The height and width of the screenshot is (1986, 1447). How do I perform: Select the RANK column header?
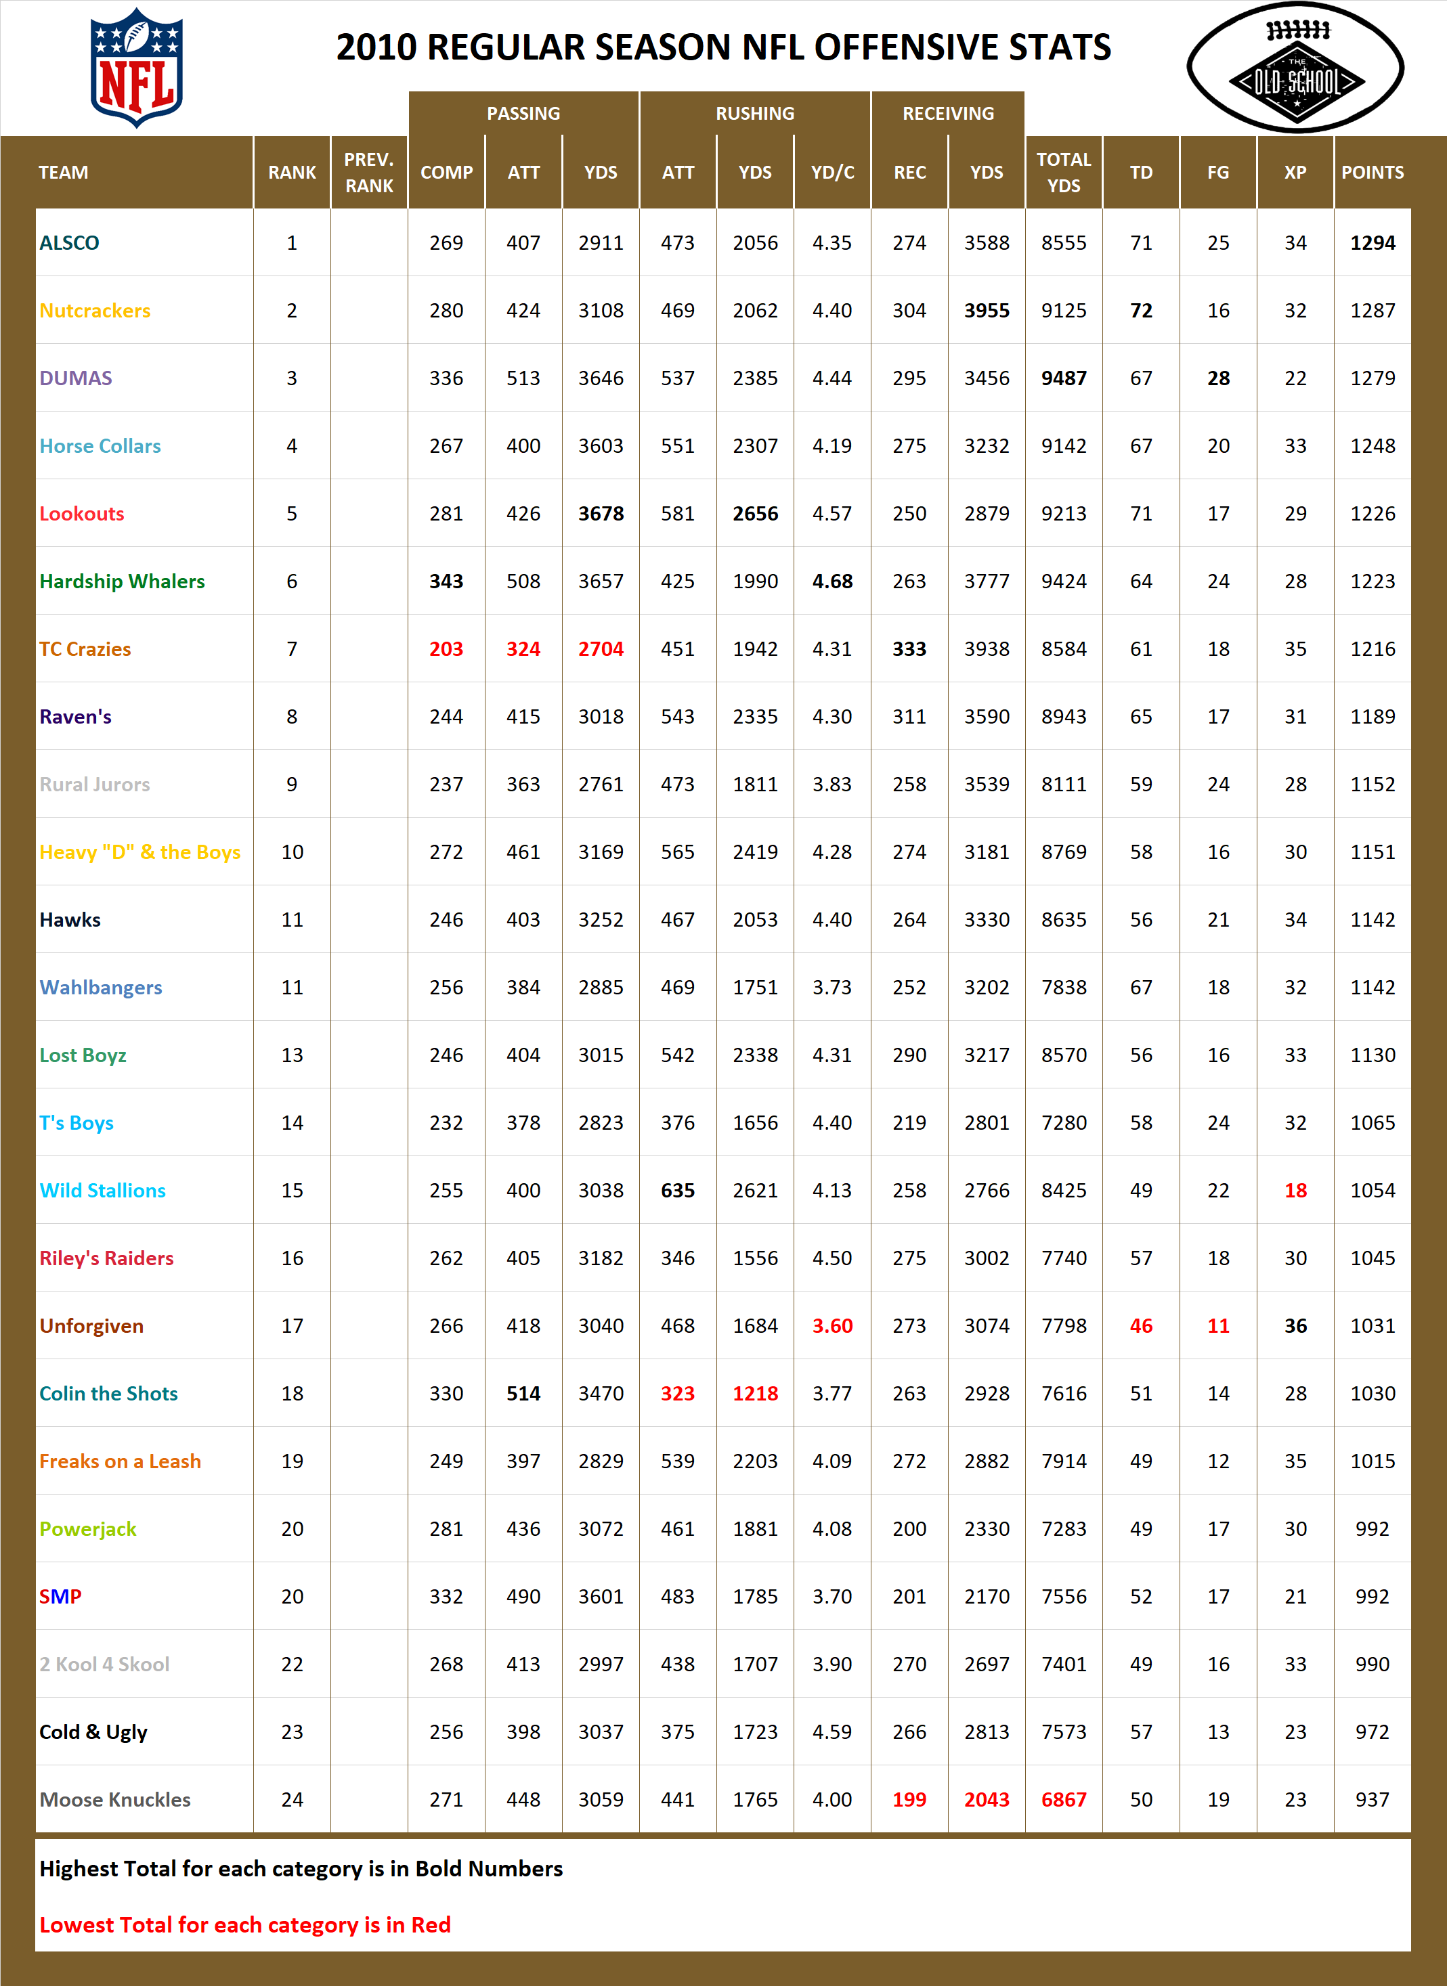click(292, 173)
